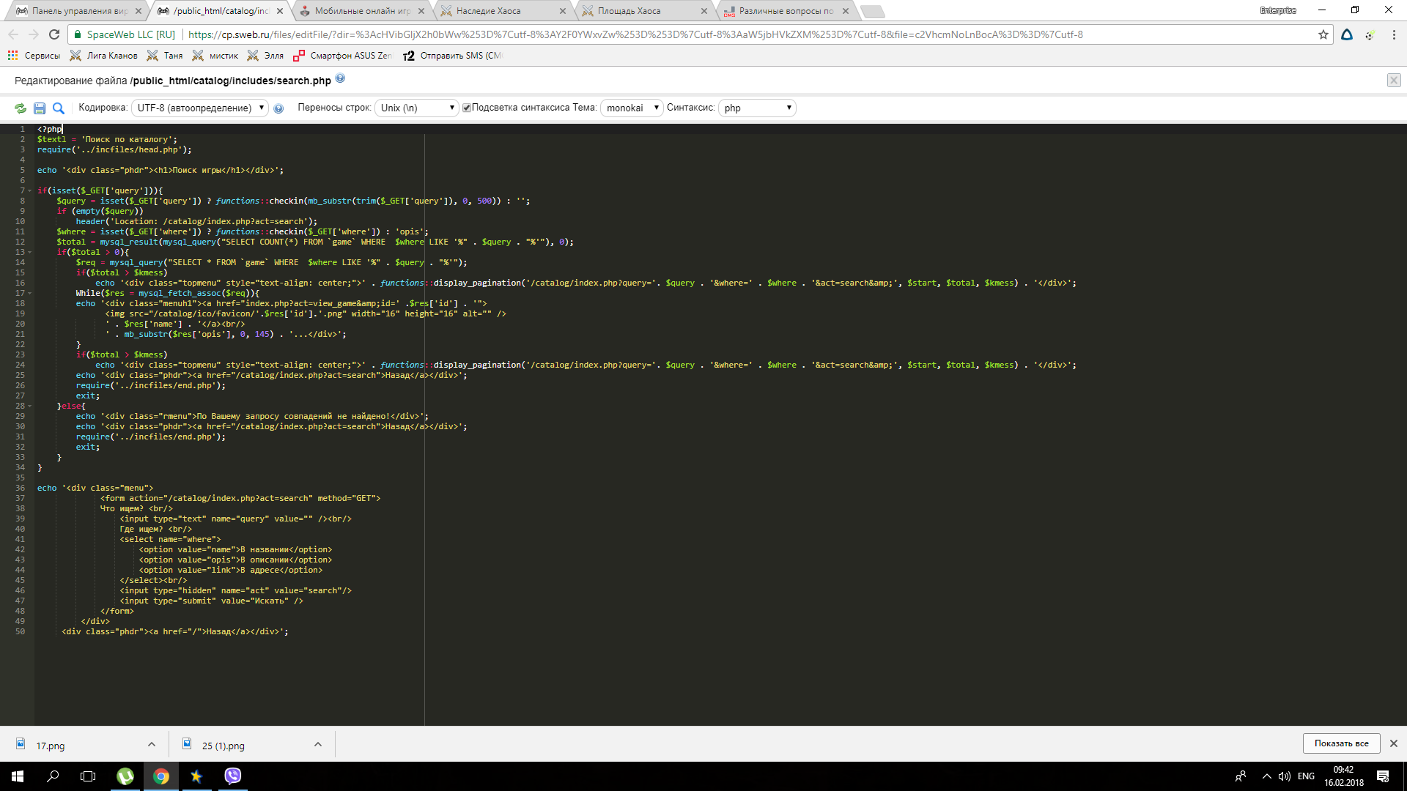Viewport: 1407px width, 791px height.
Task: Collapse code fold at line 7
Action: click(x=30, y=190)
